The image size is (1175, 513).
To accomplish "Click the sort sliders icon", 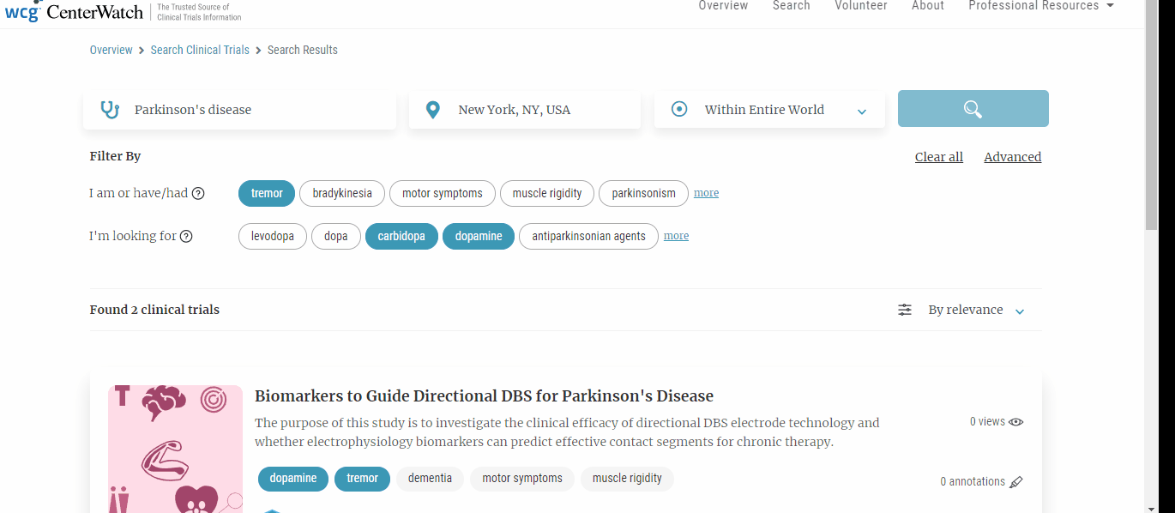I will tap(905, 310).
